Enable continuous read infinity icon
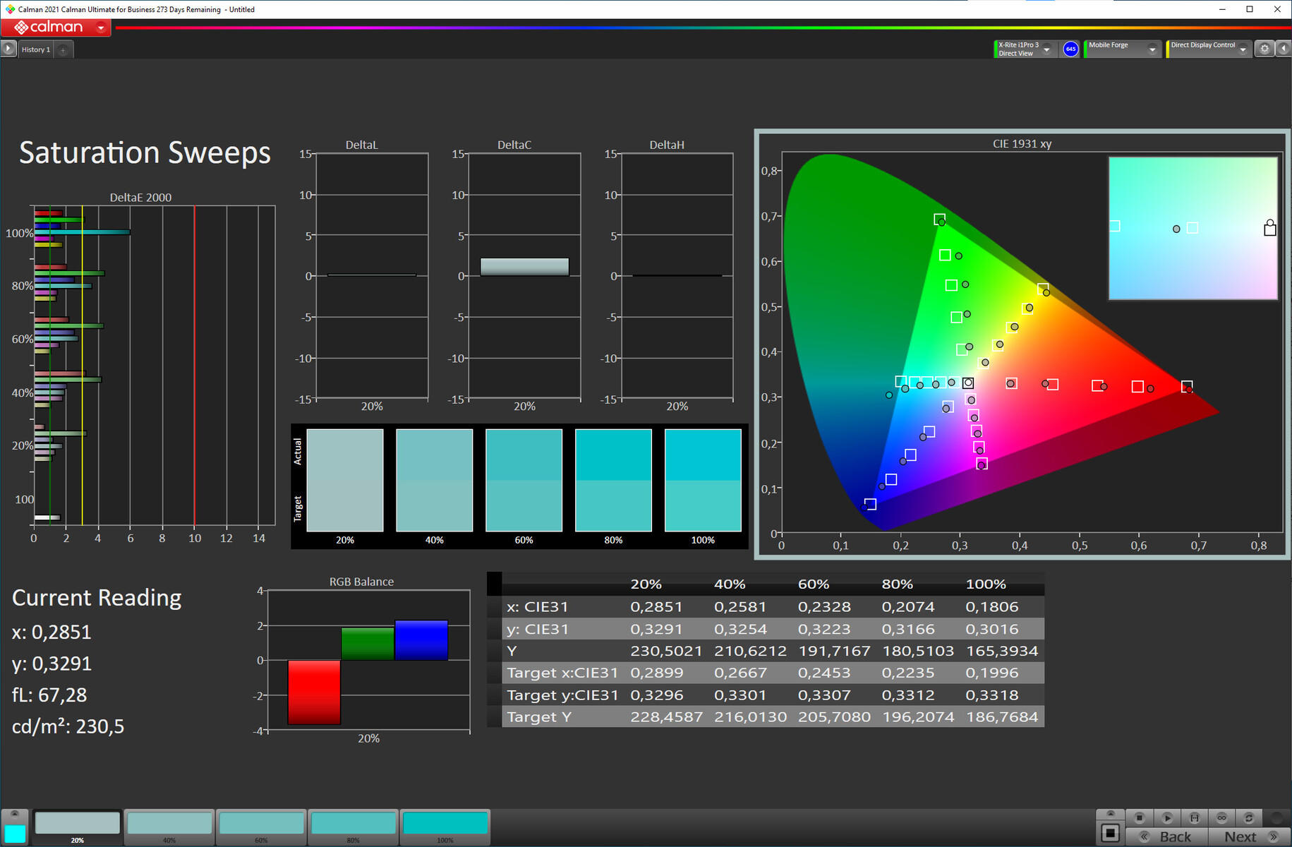Image resolution: width=1292 pixels, height=847 pixels. (x=1221, y=817)
